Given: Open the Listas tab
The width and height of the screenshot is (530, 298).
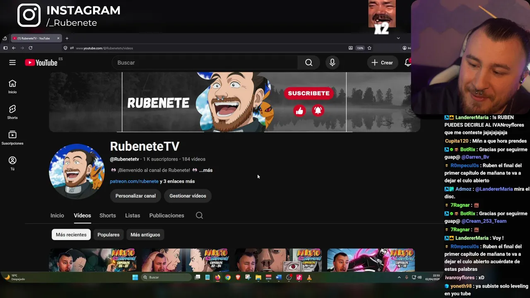Looking at the screenshot, I should (x=132, y=216).
